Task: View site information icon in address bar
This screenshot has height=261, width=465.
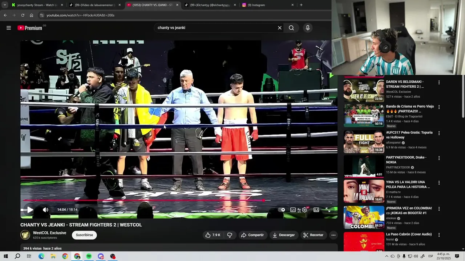Action: [42, 15]
